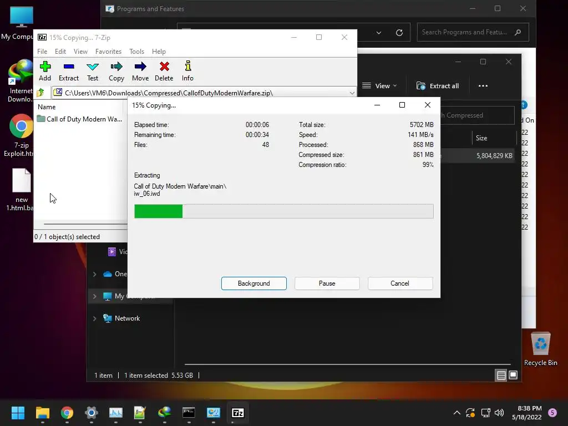Click Extract all in File Explorer

(x=438, y=86)
